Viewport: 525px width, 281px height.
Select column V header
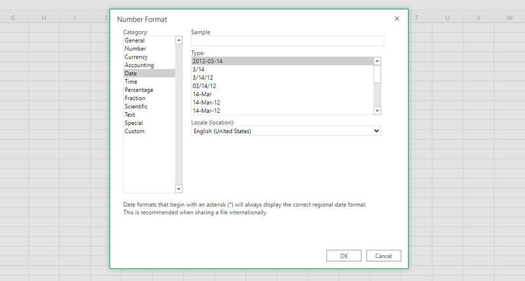coord(478,17)
